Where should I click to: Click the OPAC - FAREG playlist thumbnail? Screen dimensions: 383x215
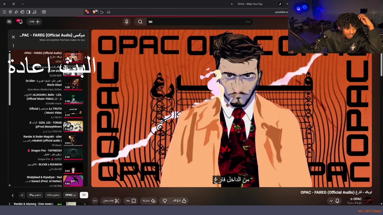(x=73, y=57)
